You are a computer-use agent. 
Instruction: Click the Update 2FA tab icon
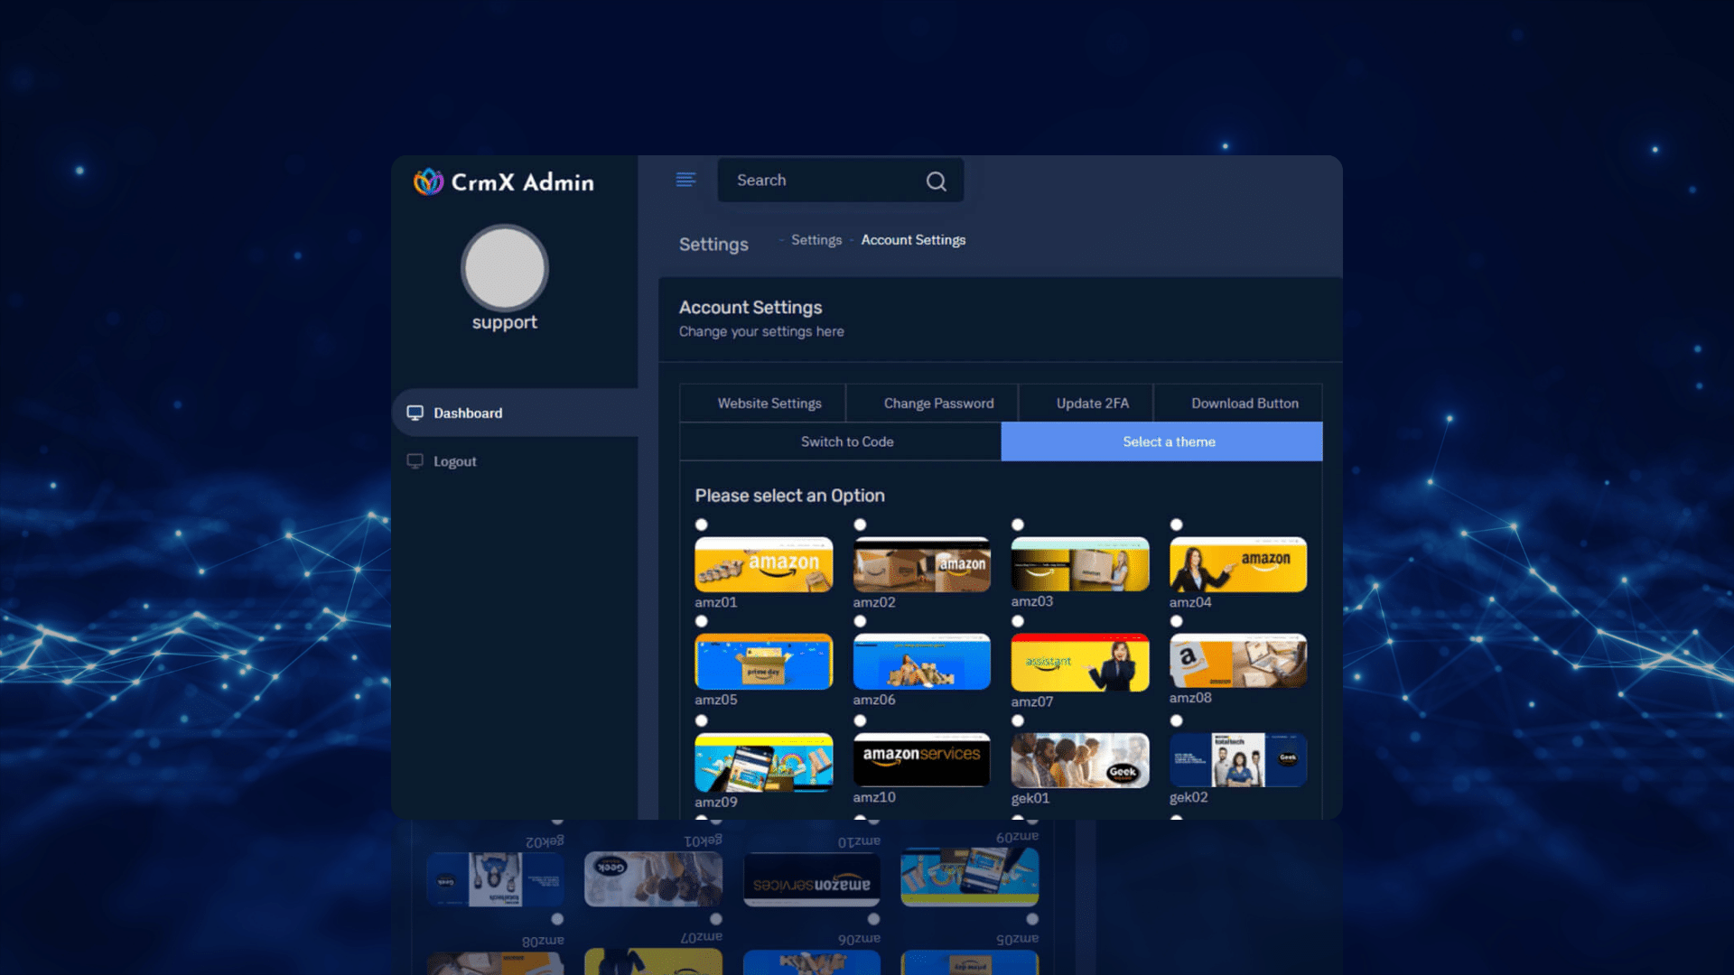tap(1091, 403)
